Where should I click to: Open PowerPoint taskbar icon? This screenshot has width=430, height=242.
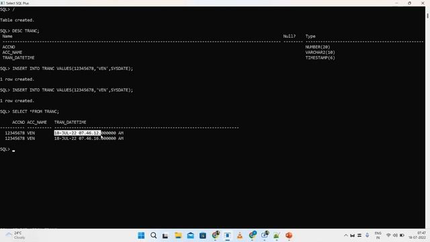coord(289,235)
